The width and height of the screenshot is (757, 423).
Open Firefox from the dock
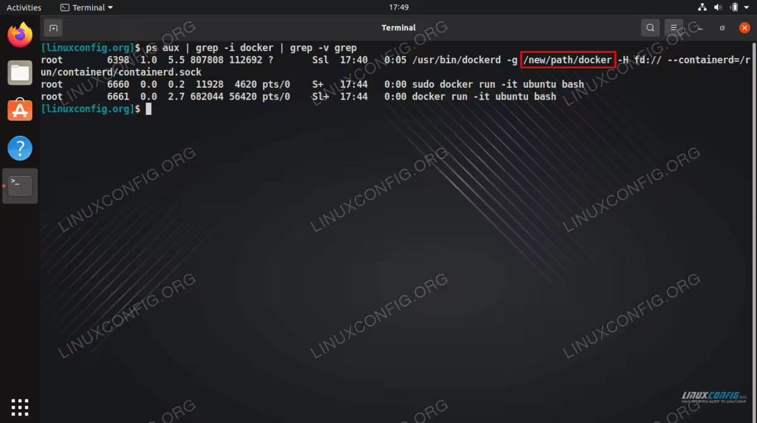tap(20, 35)
